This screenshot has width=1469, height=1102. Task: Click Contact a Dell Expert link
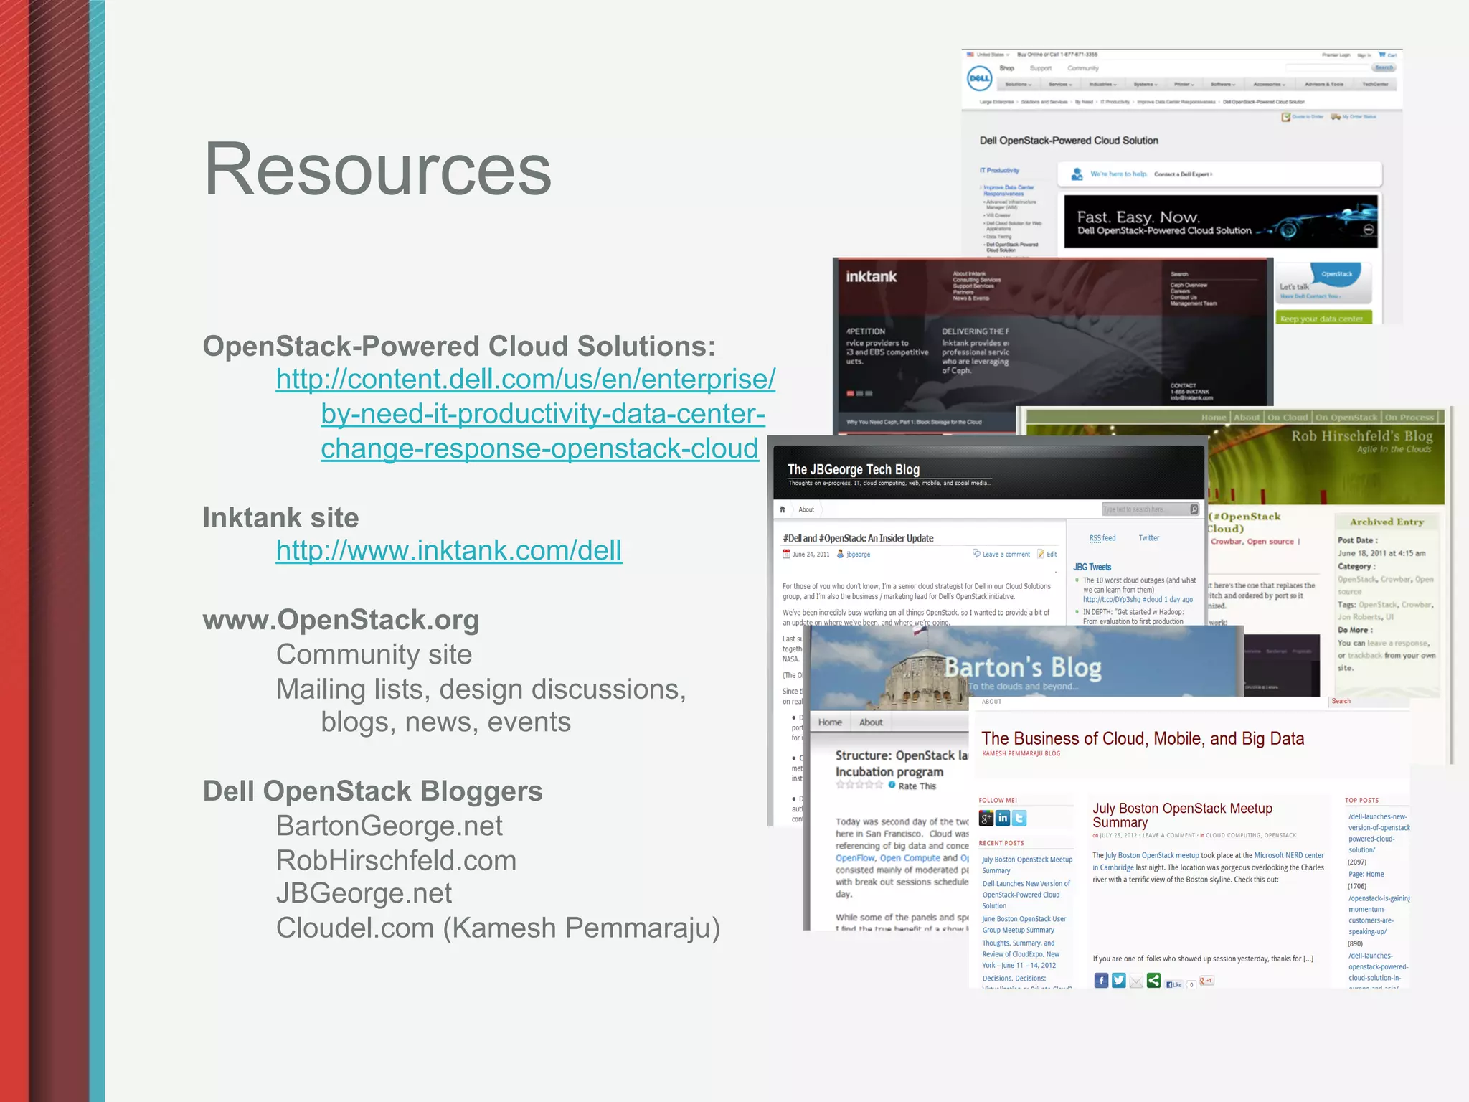1184,174
